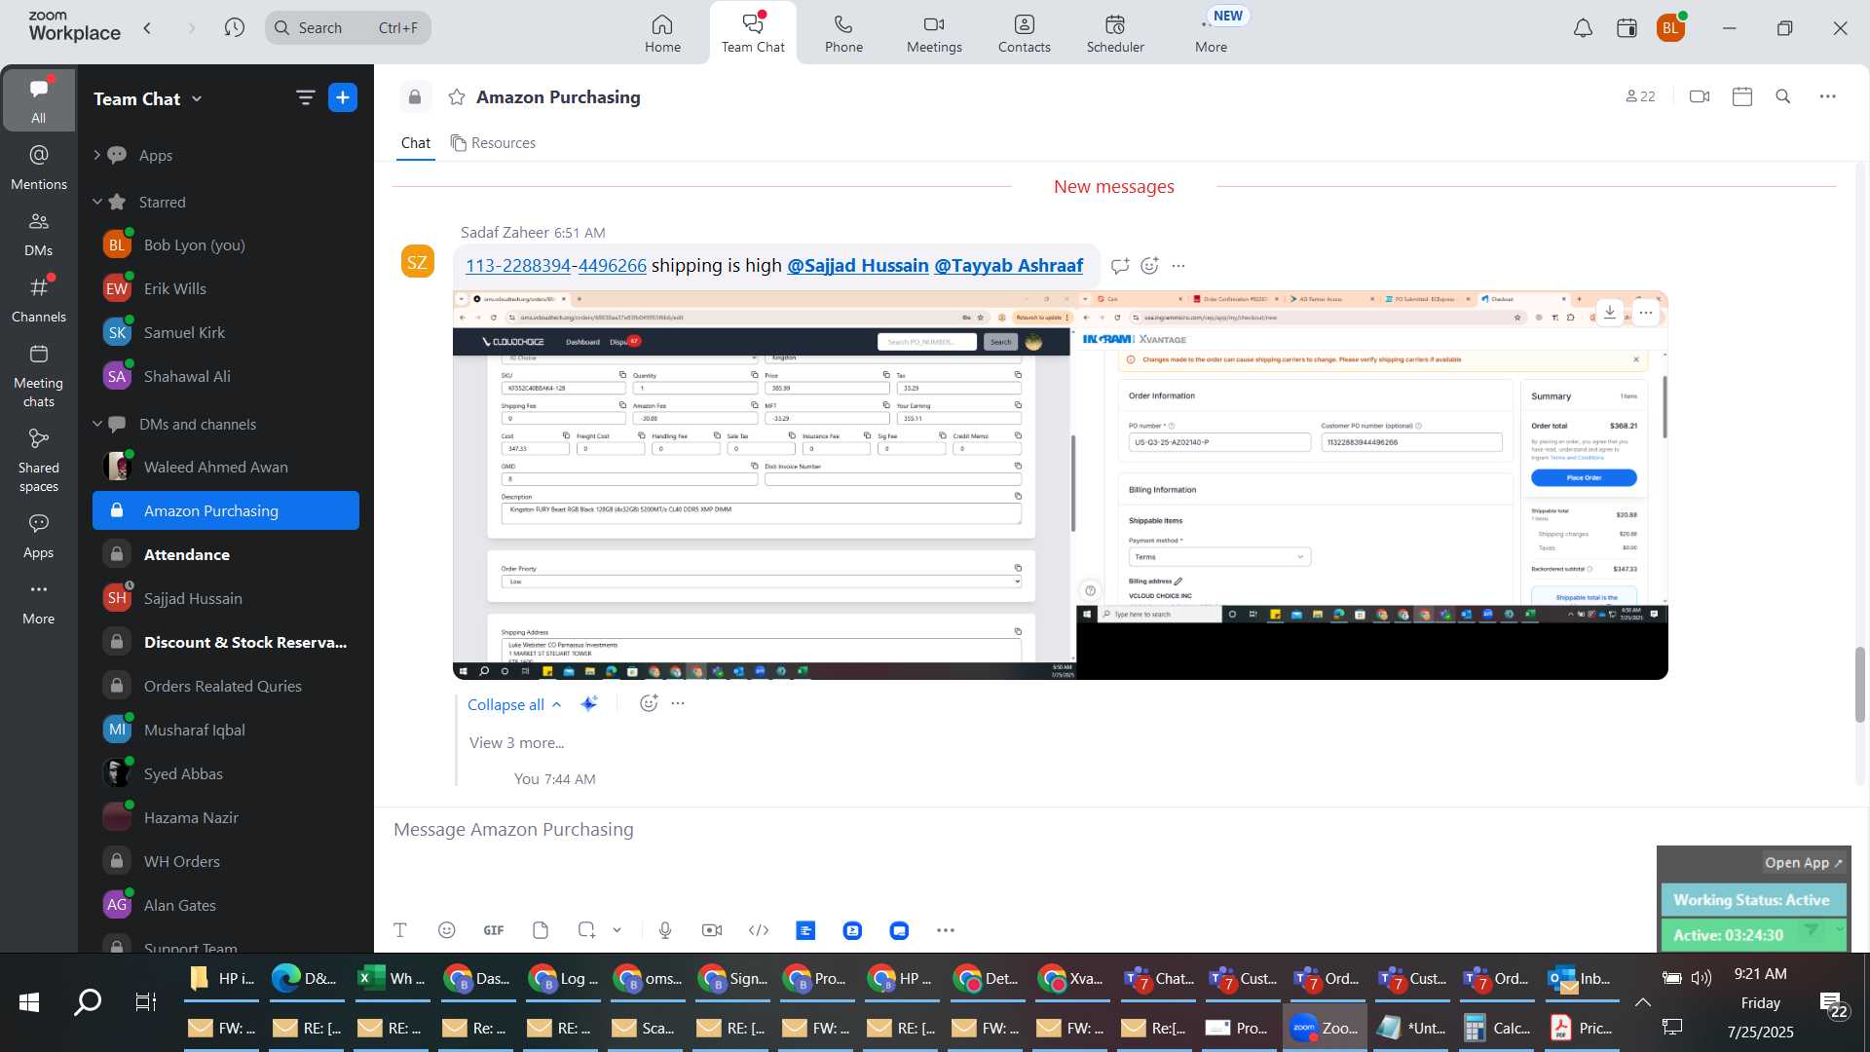1870x1052 pixels.
Task: Insert a code snippet
Action: [759, 930]
